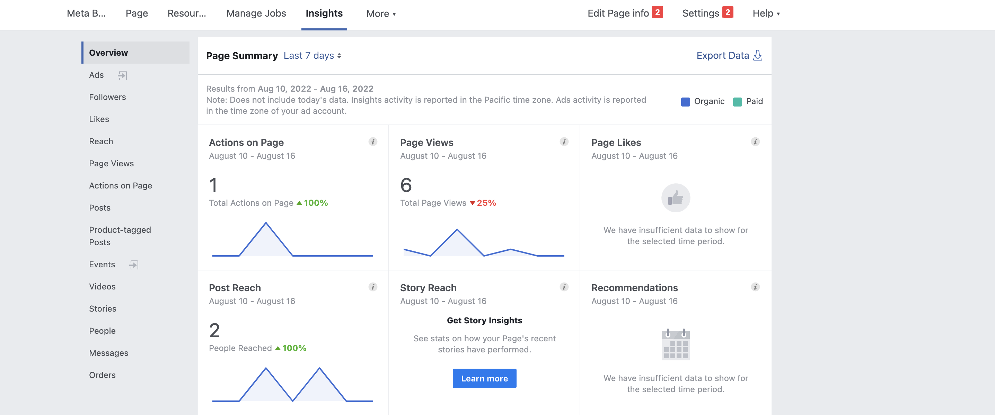
Task: Click the Actions on Page info icon
Action: pyautogui.click(x=373, y=141)
